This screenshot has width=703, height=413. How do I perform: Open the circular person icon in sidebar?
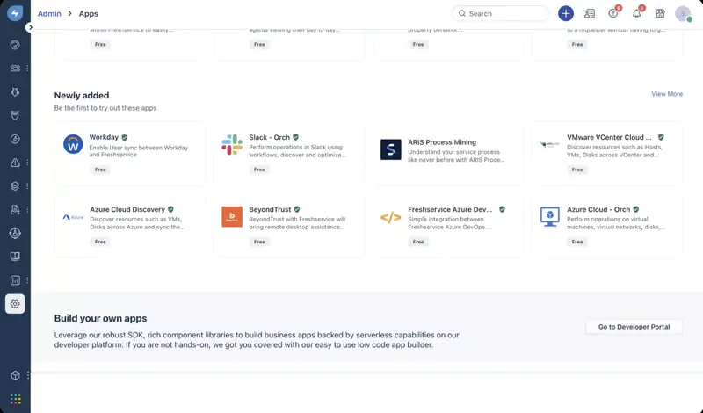15,233
